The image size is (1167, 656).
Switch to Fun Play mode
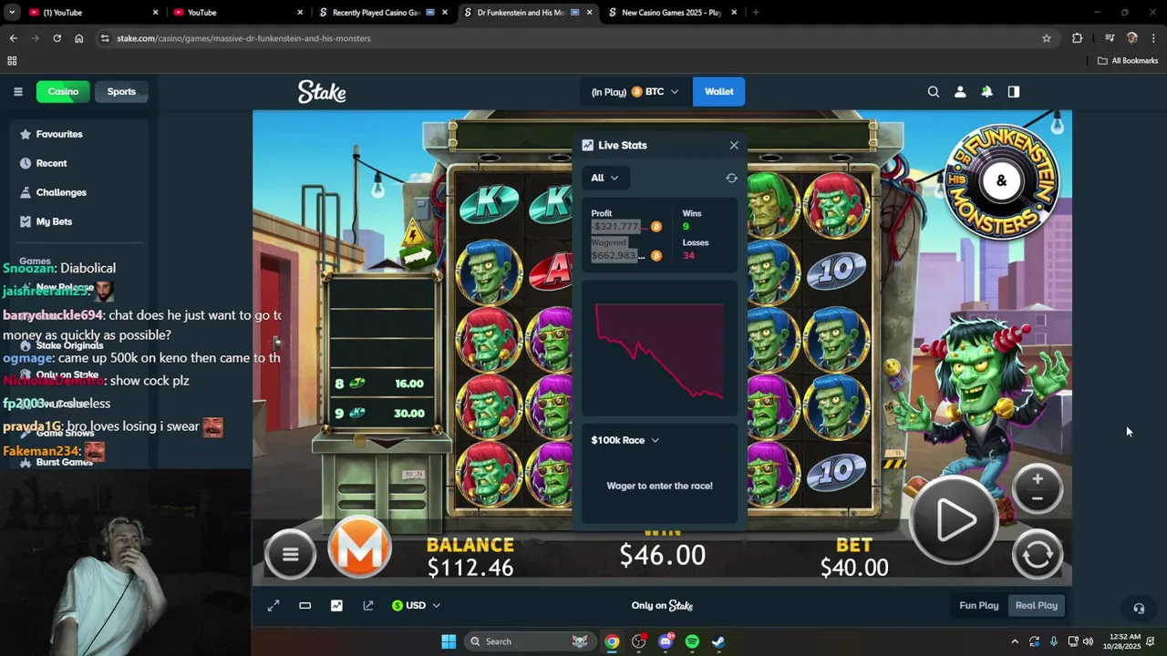coord(978,605)
